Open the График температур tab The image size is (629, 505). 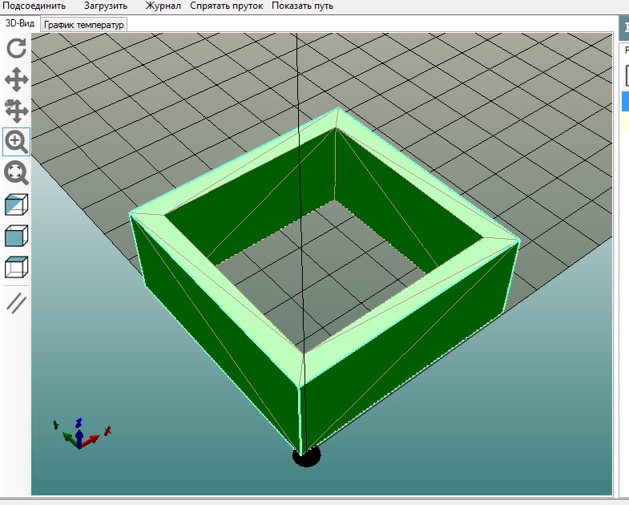(84, 25)
